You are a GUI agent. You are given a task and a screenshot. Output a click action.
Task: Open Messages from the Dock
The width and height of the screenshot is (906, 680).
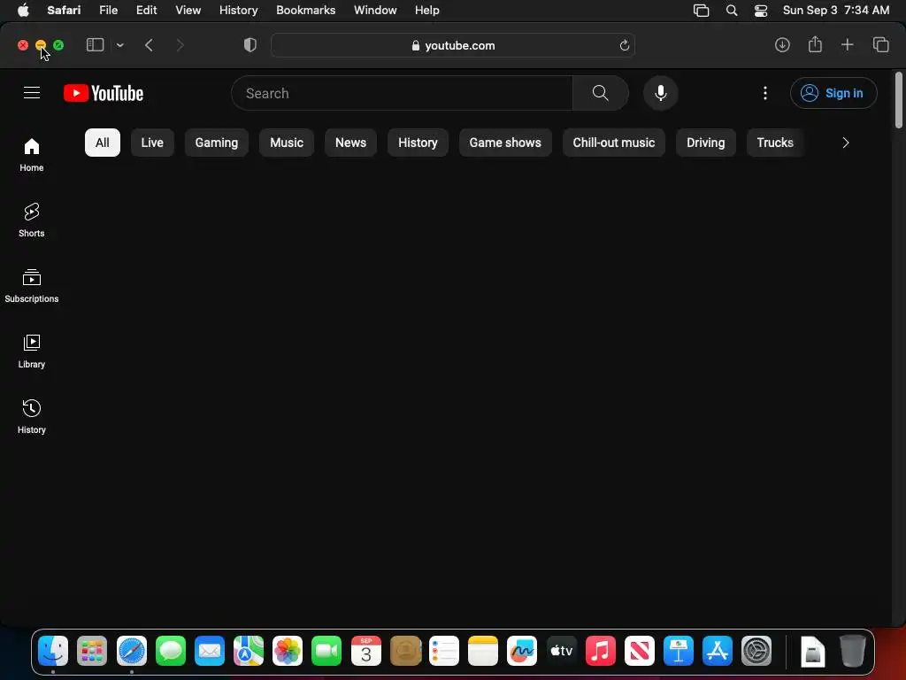tap(171, 651)
